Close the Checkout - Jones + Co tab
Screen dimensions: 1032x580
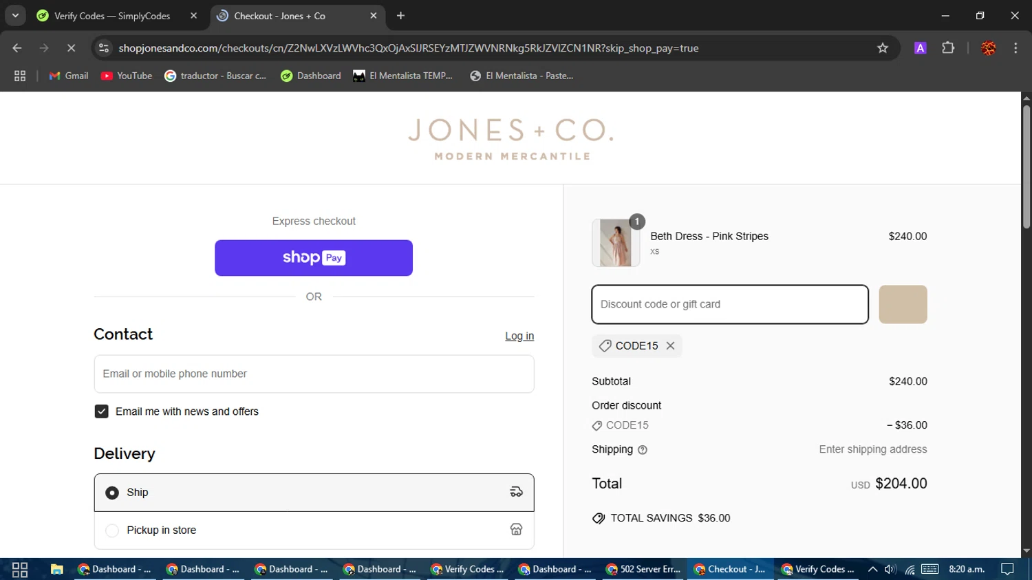[374, 16]
